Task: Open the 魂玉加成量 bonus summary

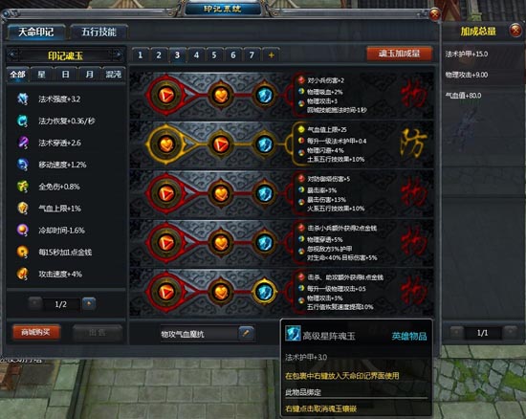Action: (399, 54)
